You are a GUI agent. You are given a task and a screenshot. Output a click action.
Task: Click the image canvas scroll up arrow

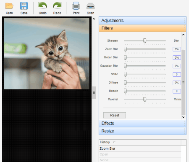94,19
